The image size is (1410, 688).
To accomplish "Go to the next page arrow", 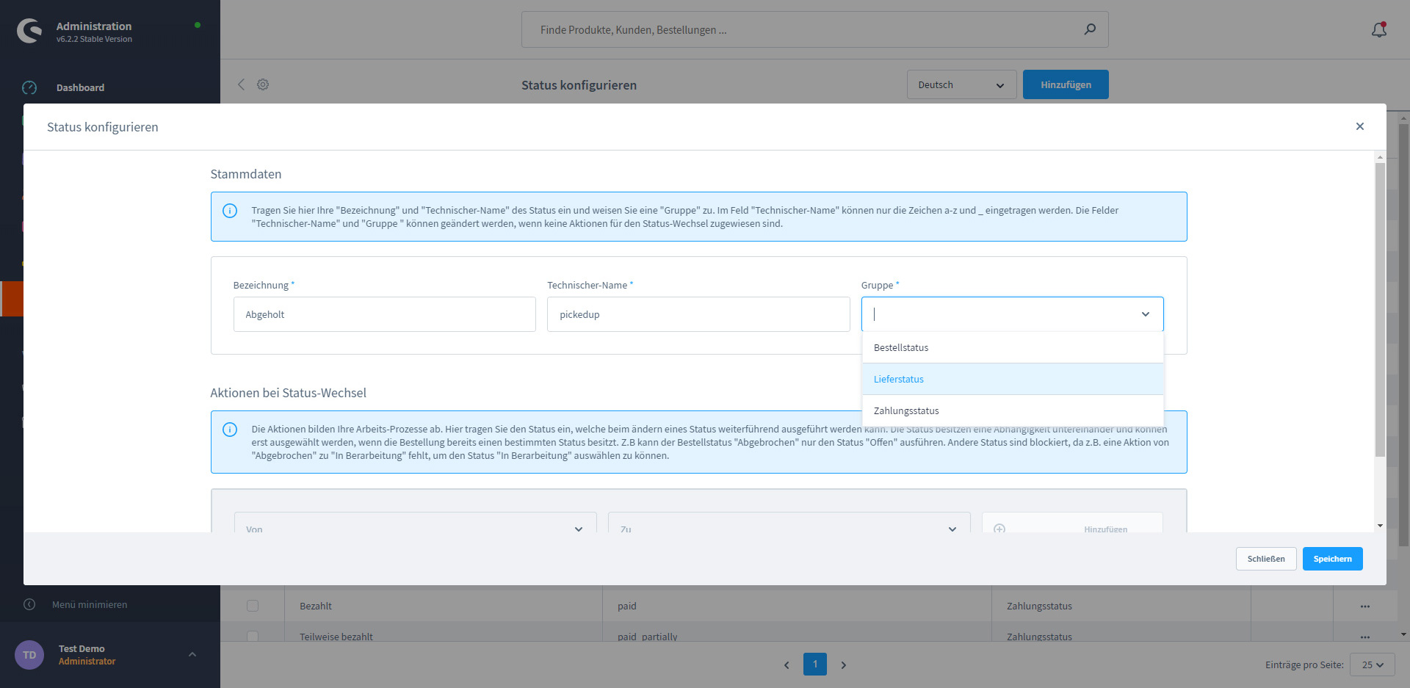I will click(843, 665).
